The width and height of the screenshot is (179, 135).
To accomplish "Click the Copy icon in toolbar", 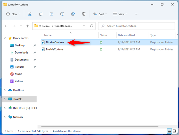I will click(41, 14).
